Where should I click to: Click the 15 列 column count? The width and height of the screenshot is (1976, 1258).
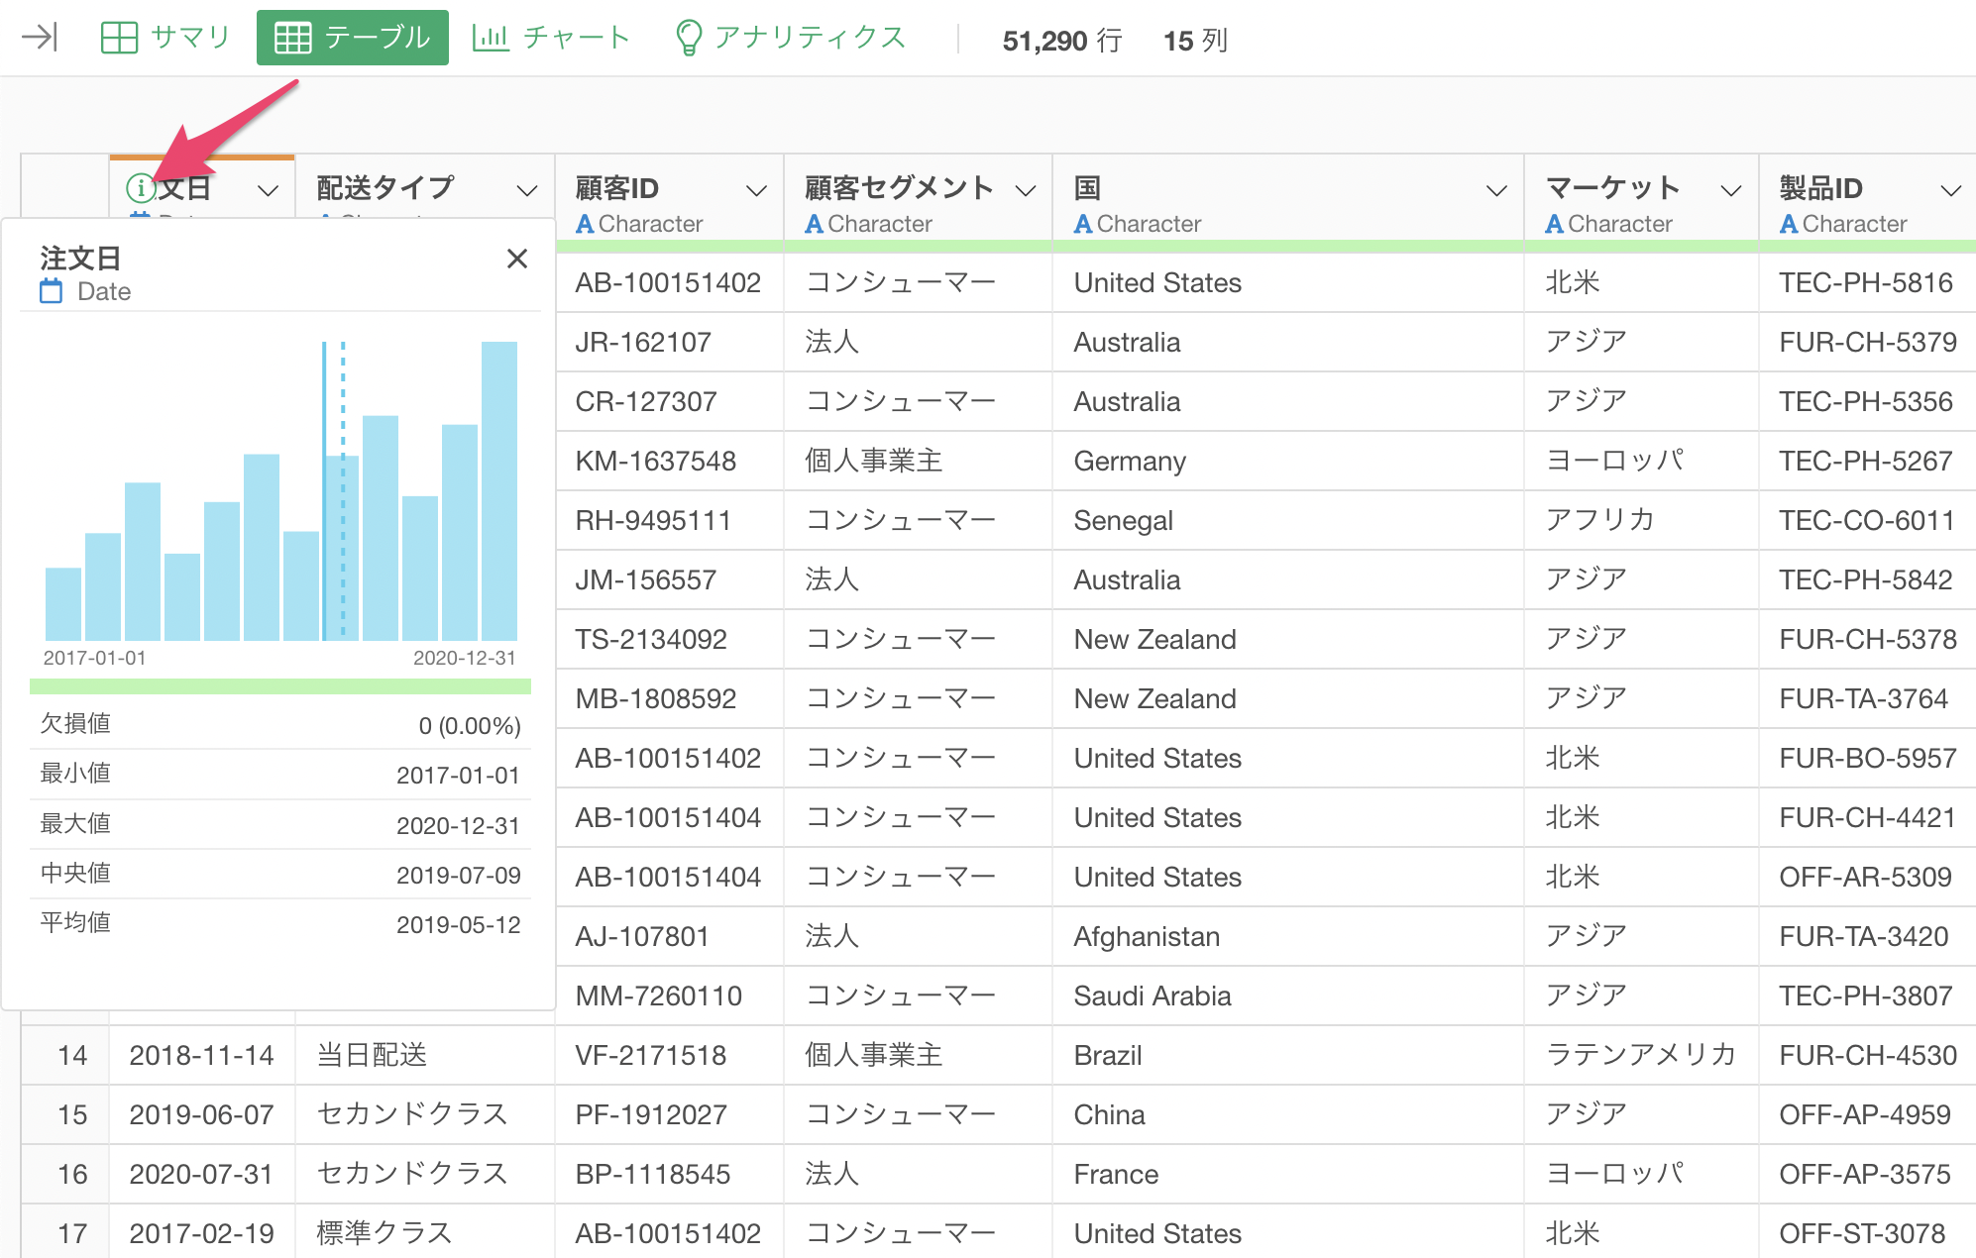pyautogui.click(x=1196, y=41)
